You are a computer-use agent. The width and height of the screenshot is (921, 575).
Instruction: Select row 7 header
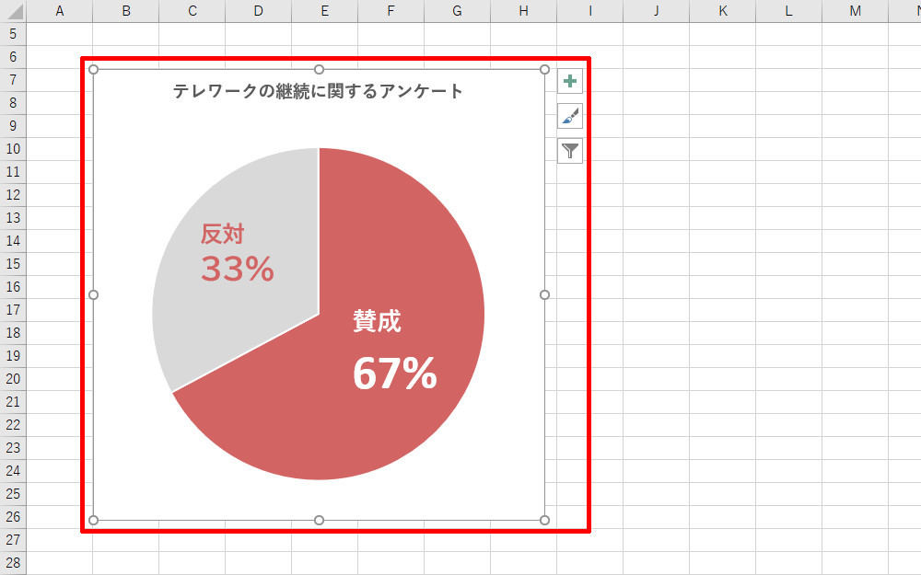tap(13, 80)
